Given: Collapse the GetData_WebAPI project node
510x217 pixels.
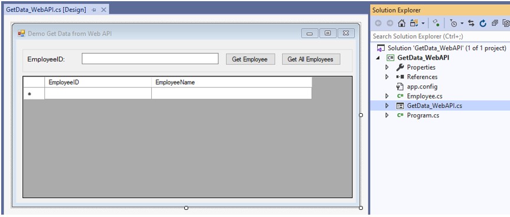Looking at the screenshot, I should pos(378,58).
